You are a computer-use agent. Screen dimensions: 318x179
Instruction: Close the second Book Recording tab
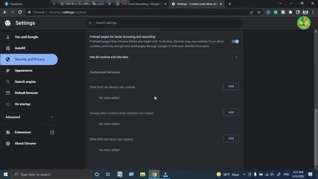(x=165, y=4)
